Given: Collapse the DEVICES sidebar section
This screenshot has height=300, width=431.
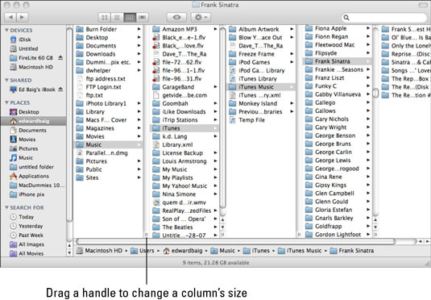Looking at the screenshot, I should tap(6, 31).
